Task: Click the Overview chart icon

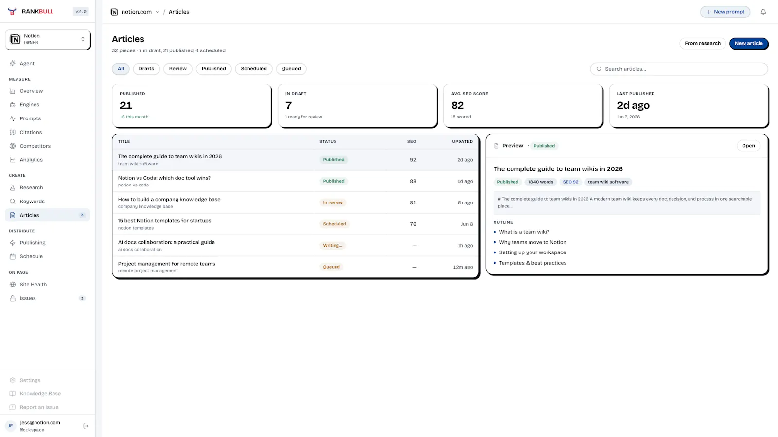Action: pos(13,91)
